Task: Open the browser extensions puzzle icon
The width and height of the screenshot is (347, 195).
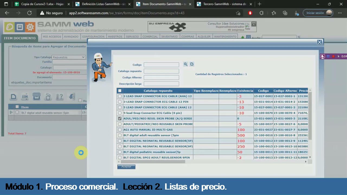Action: pyautogui.click(x=262, y=13)
